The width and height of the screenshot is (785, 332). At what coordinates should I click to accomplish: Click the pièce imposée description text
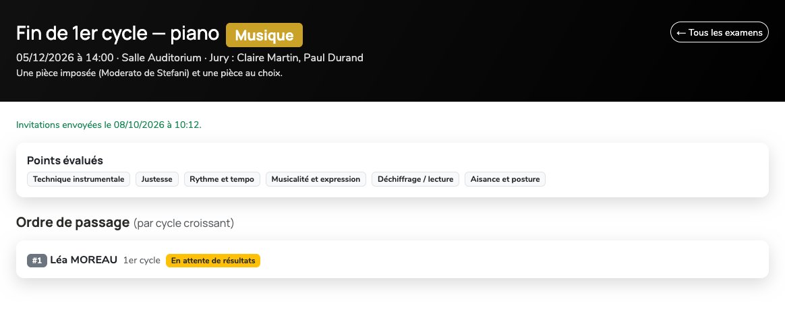pyautogui.click(x=149, y=73)
